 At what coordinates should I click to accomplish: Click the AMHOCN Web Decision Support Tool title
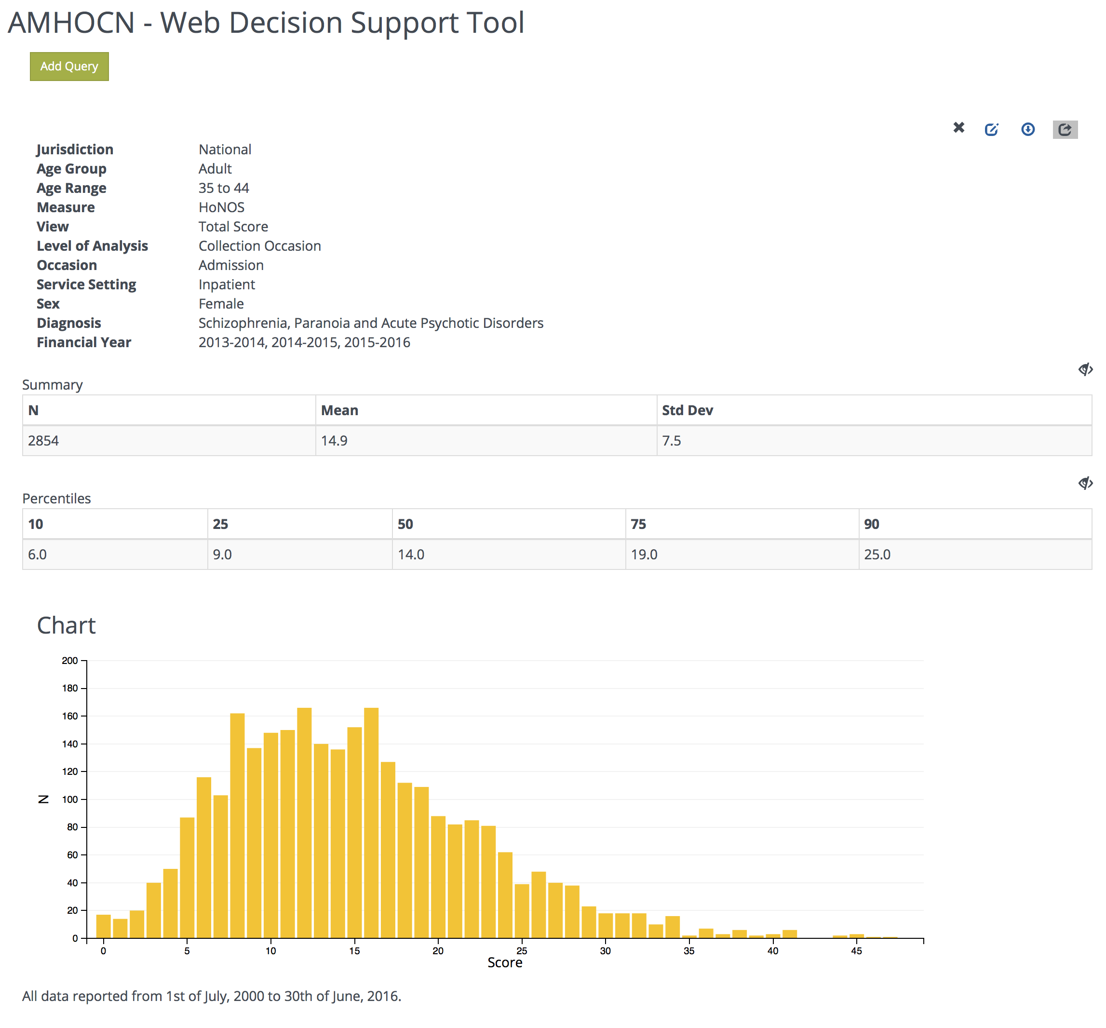pyautogui.click(x=266, y=23)
